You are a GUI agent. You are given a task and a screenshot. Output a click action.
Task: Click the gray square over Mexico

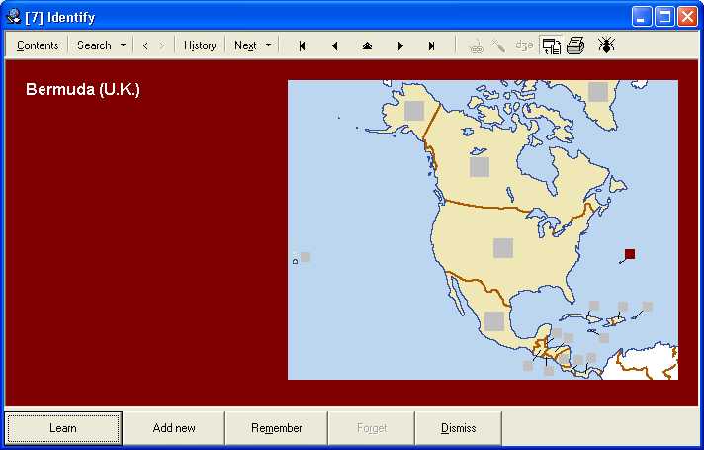coord(494,320)
